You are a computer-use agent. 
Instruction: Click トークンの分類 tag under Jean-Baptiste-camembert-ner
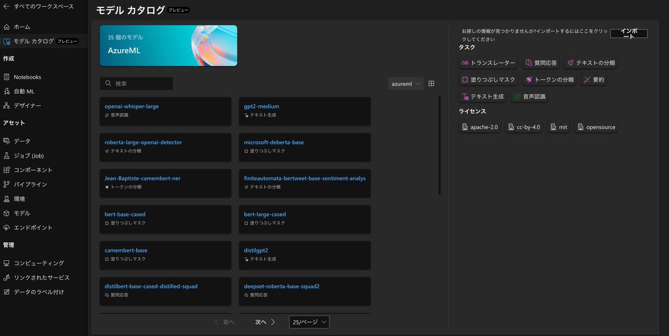click(x=123, y=187)
